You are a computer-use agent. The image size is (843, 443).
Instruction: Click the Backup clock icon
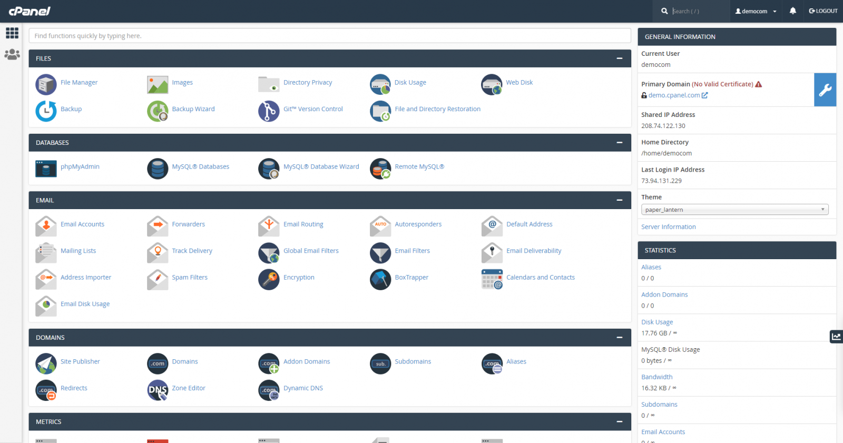coord(46,111)
